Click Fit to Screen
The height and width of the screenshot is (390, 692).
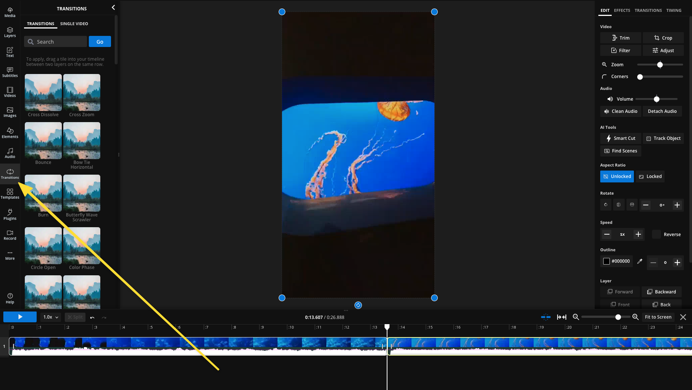[658, 317]
